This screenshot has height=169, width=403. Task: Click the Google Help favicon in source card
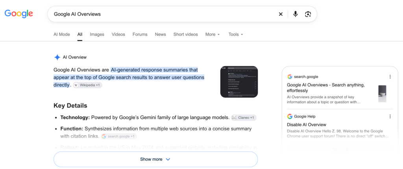pos(290,116)
